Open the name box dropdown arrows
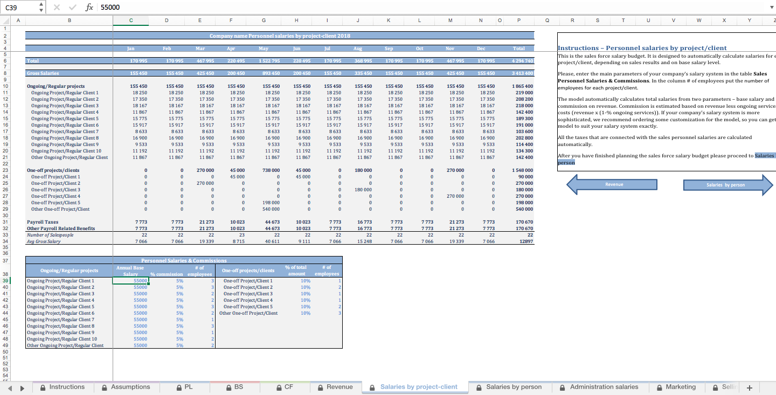This screenshot has width=776, height=395. coord(42,8)
